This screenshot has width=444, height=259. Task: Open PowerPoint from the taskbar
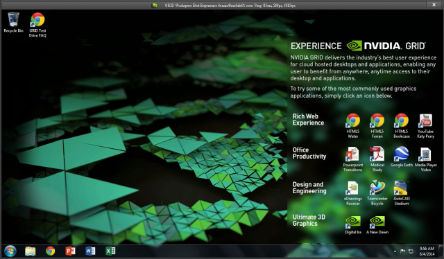(70, 251)
